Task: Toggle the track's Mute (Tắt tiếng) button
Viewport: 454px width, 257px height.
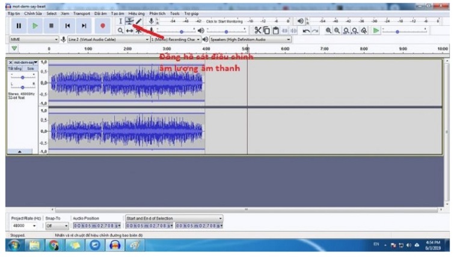Action: coord(14,68)
